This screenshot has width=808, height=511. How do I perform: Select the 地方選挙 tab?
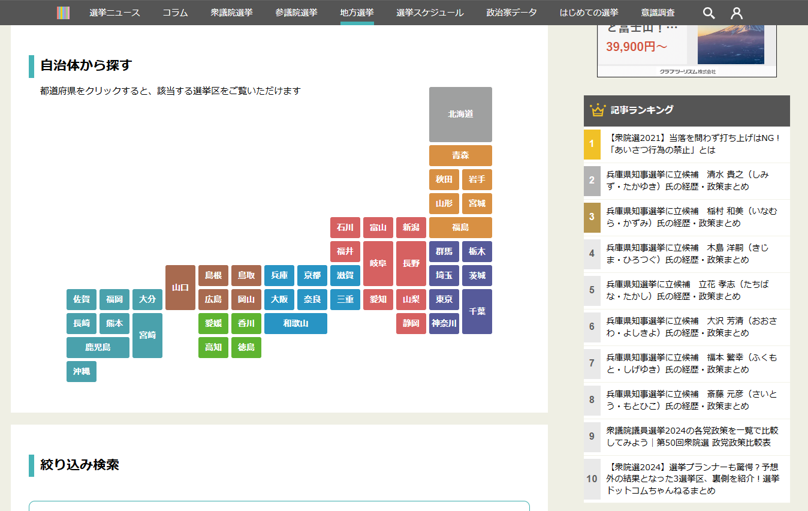(x=356, y=12)
